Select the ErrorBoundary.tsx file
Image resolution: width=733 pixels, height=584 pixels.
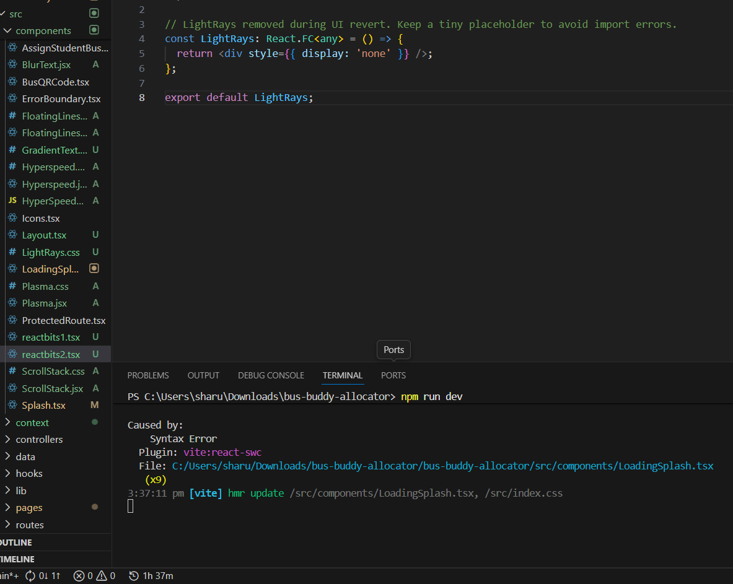(x=61, y=99)
